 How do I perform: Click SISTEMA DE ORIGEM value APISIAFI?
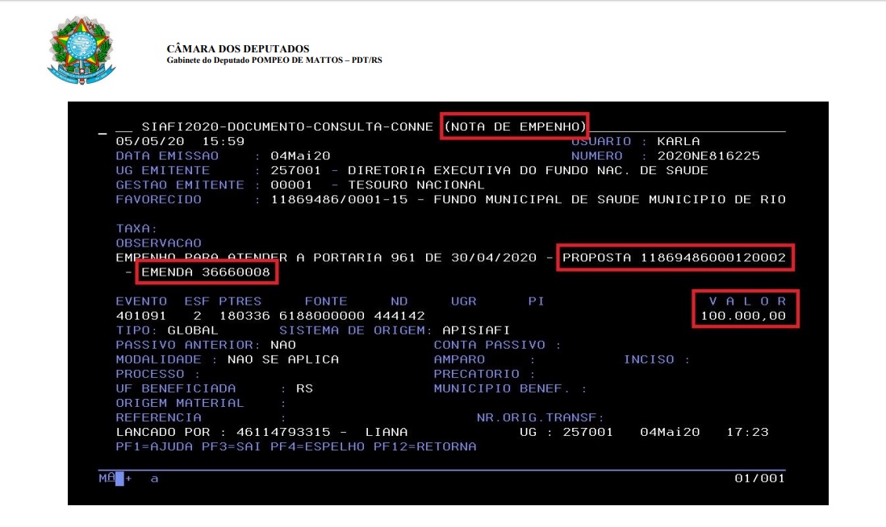(x=476, y=330)
